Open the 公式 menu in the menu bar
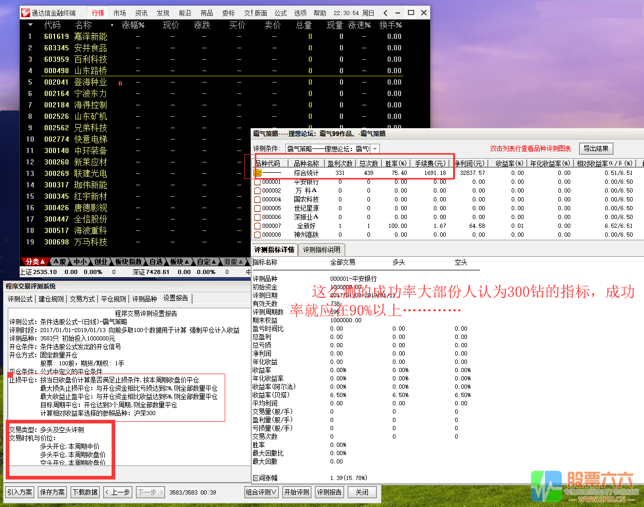Screen dimensions: 644x507 click(280, 13)
